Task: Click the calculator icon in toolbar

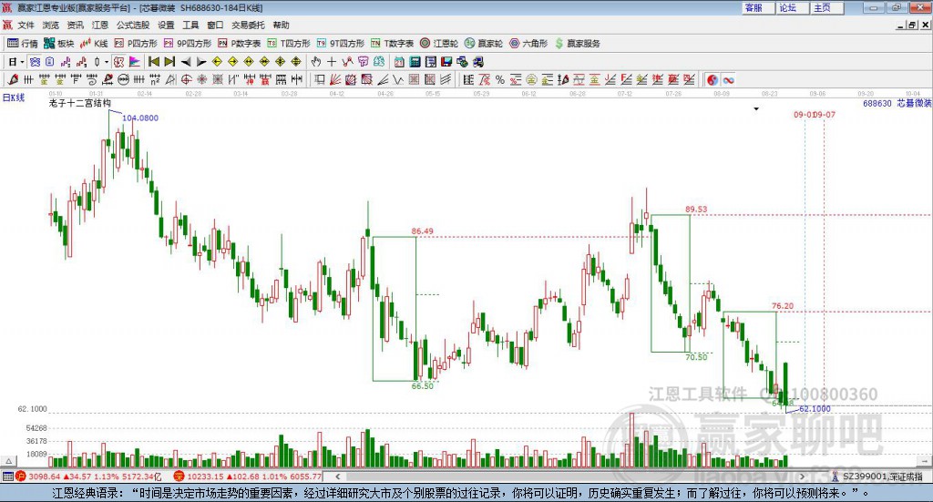Action: point(415,62)
